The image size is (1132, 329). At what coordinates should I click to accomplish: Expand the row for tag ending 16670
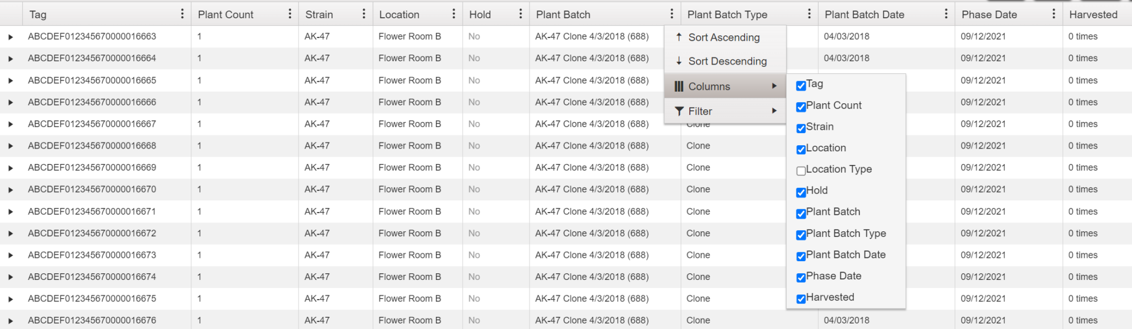coord(11,190)
